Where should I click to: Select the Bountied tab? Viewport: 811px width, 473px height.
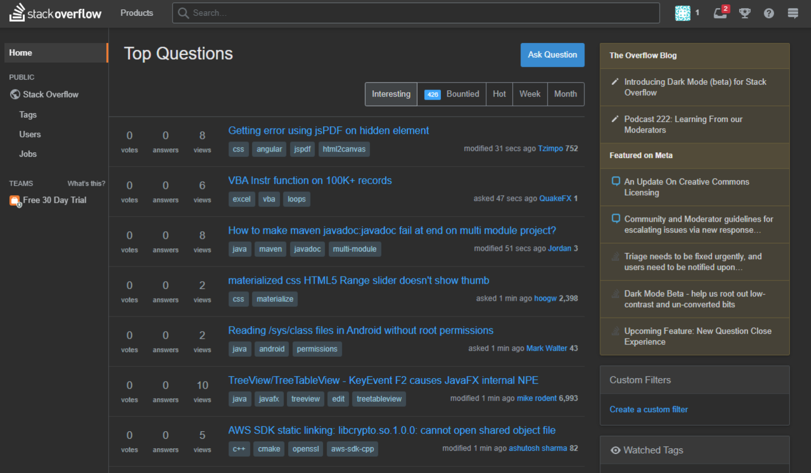point(452,94)
